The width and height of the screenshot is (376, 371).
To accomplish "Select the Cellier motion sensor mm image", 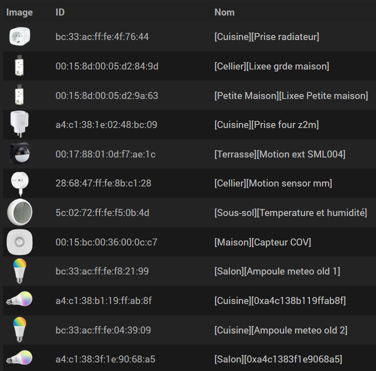I will [20, 183].
